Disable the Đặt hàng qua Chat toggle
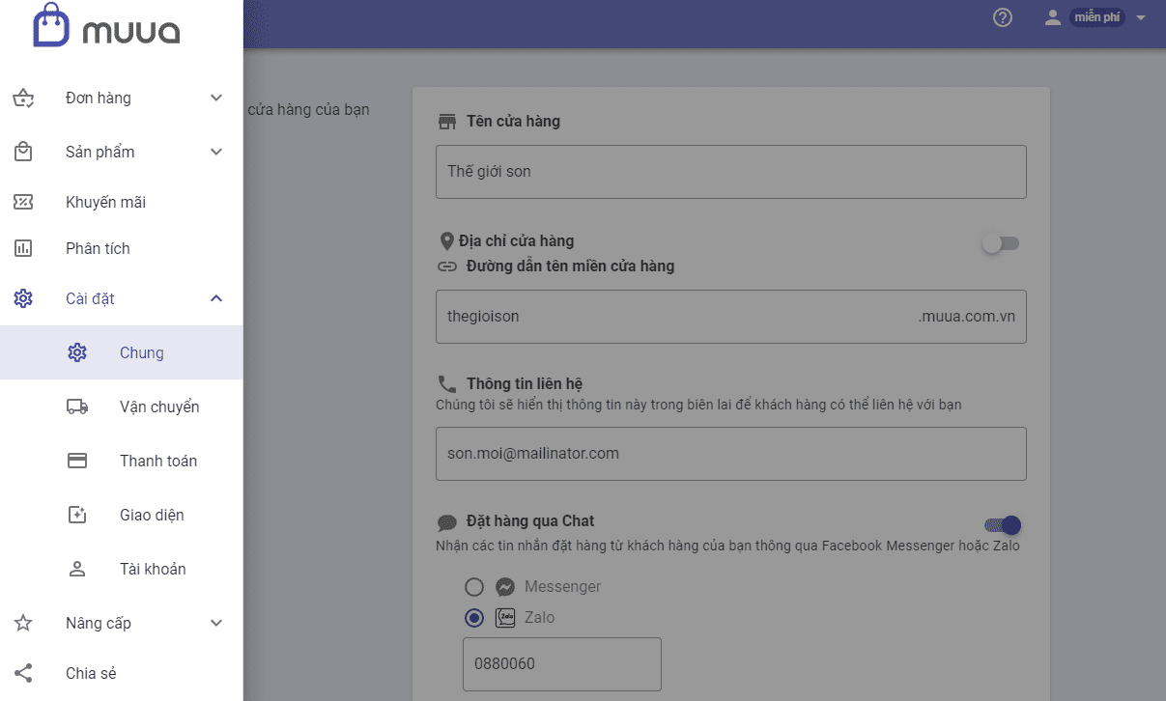 (x=1002, y=525)
